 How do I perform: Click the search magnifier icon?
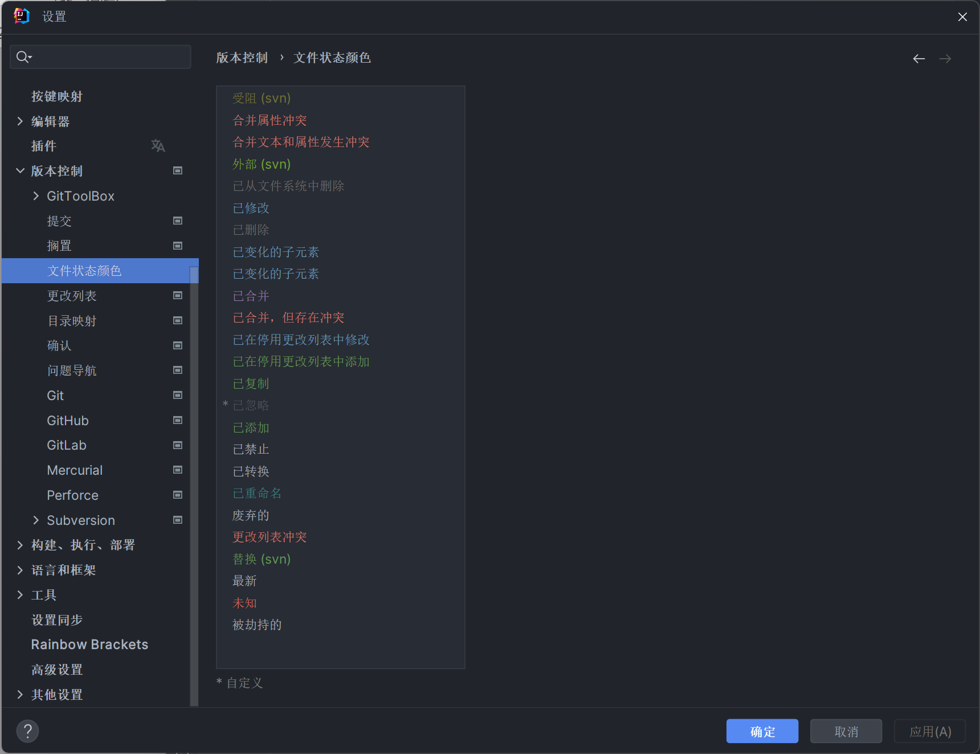point(23,57)
